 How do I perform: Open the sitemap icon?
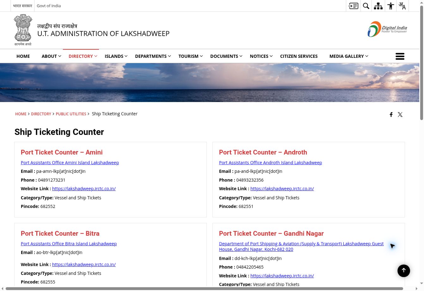(378, 6)
